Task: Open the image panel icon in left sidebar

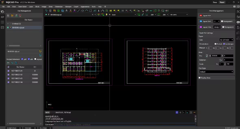Action: 2,27
